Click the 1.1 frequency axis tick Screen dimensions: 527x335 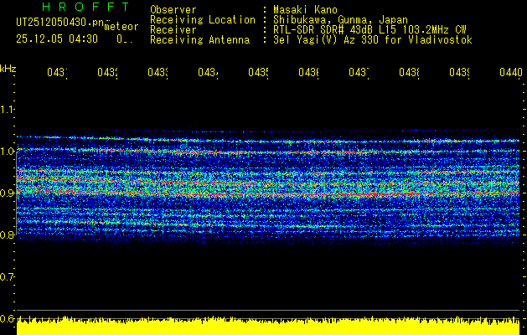click(x=8, y=109)
